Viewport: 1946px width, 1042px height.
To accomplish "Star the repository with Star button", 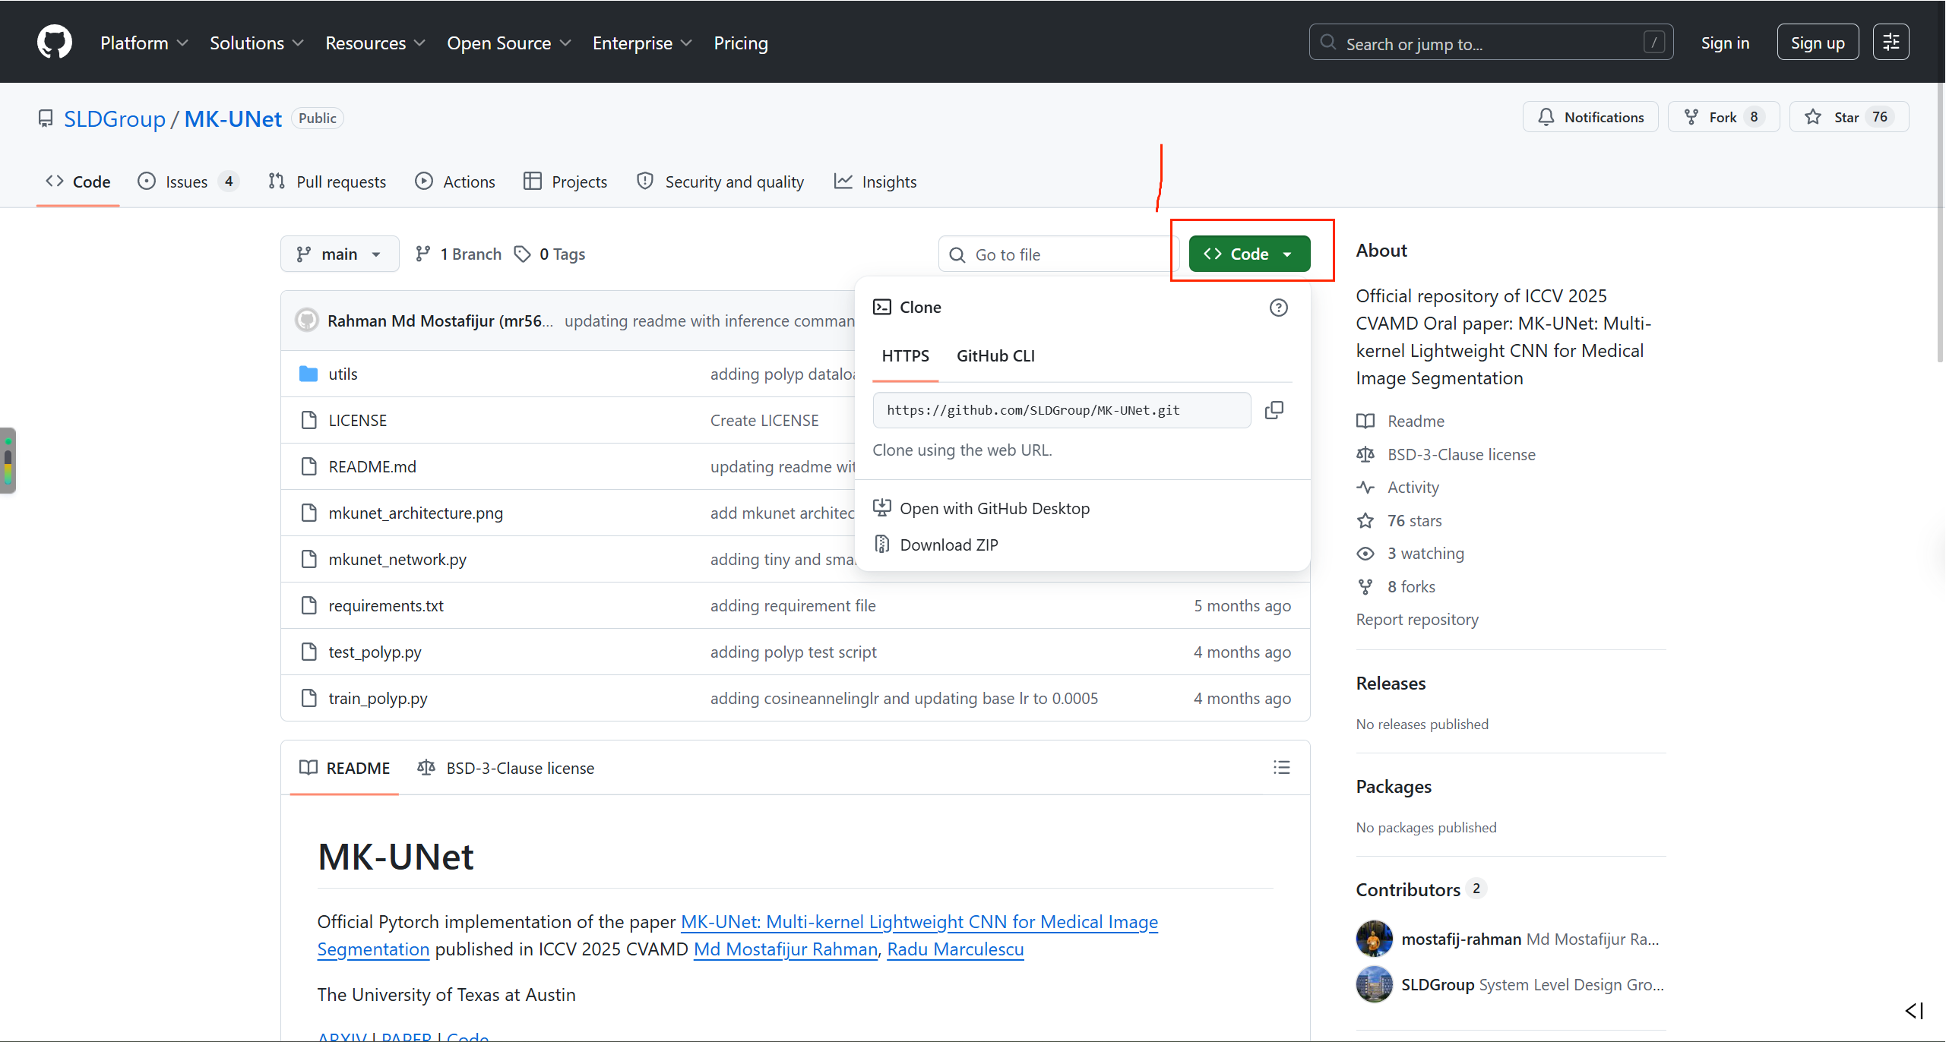I will 1849,117.
